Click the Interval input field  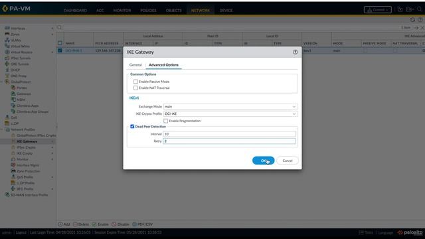pyautogui.click(x=229, y=134)
